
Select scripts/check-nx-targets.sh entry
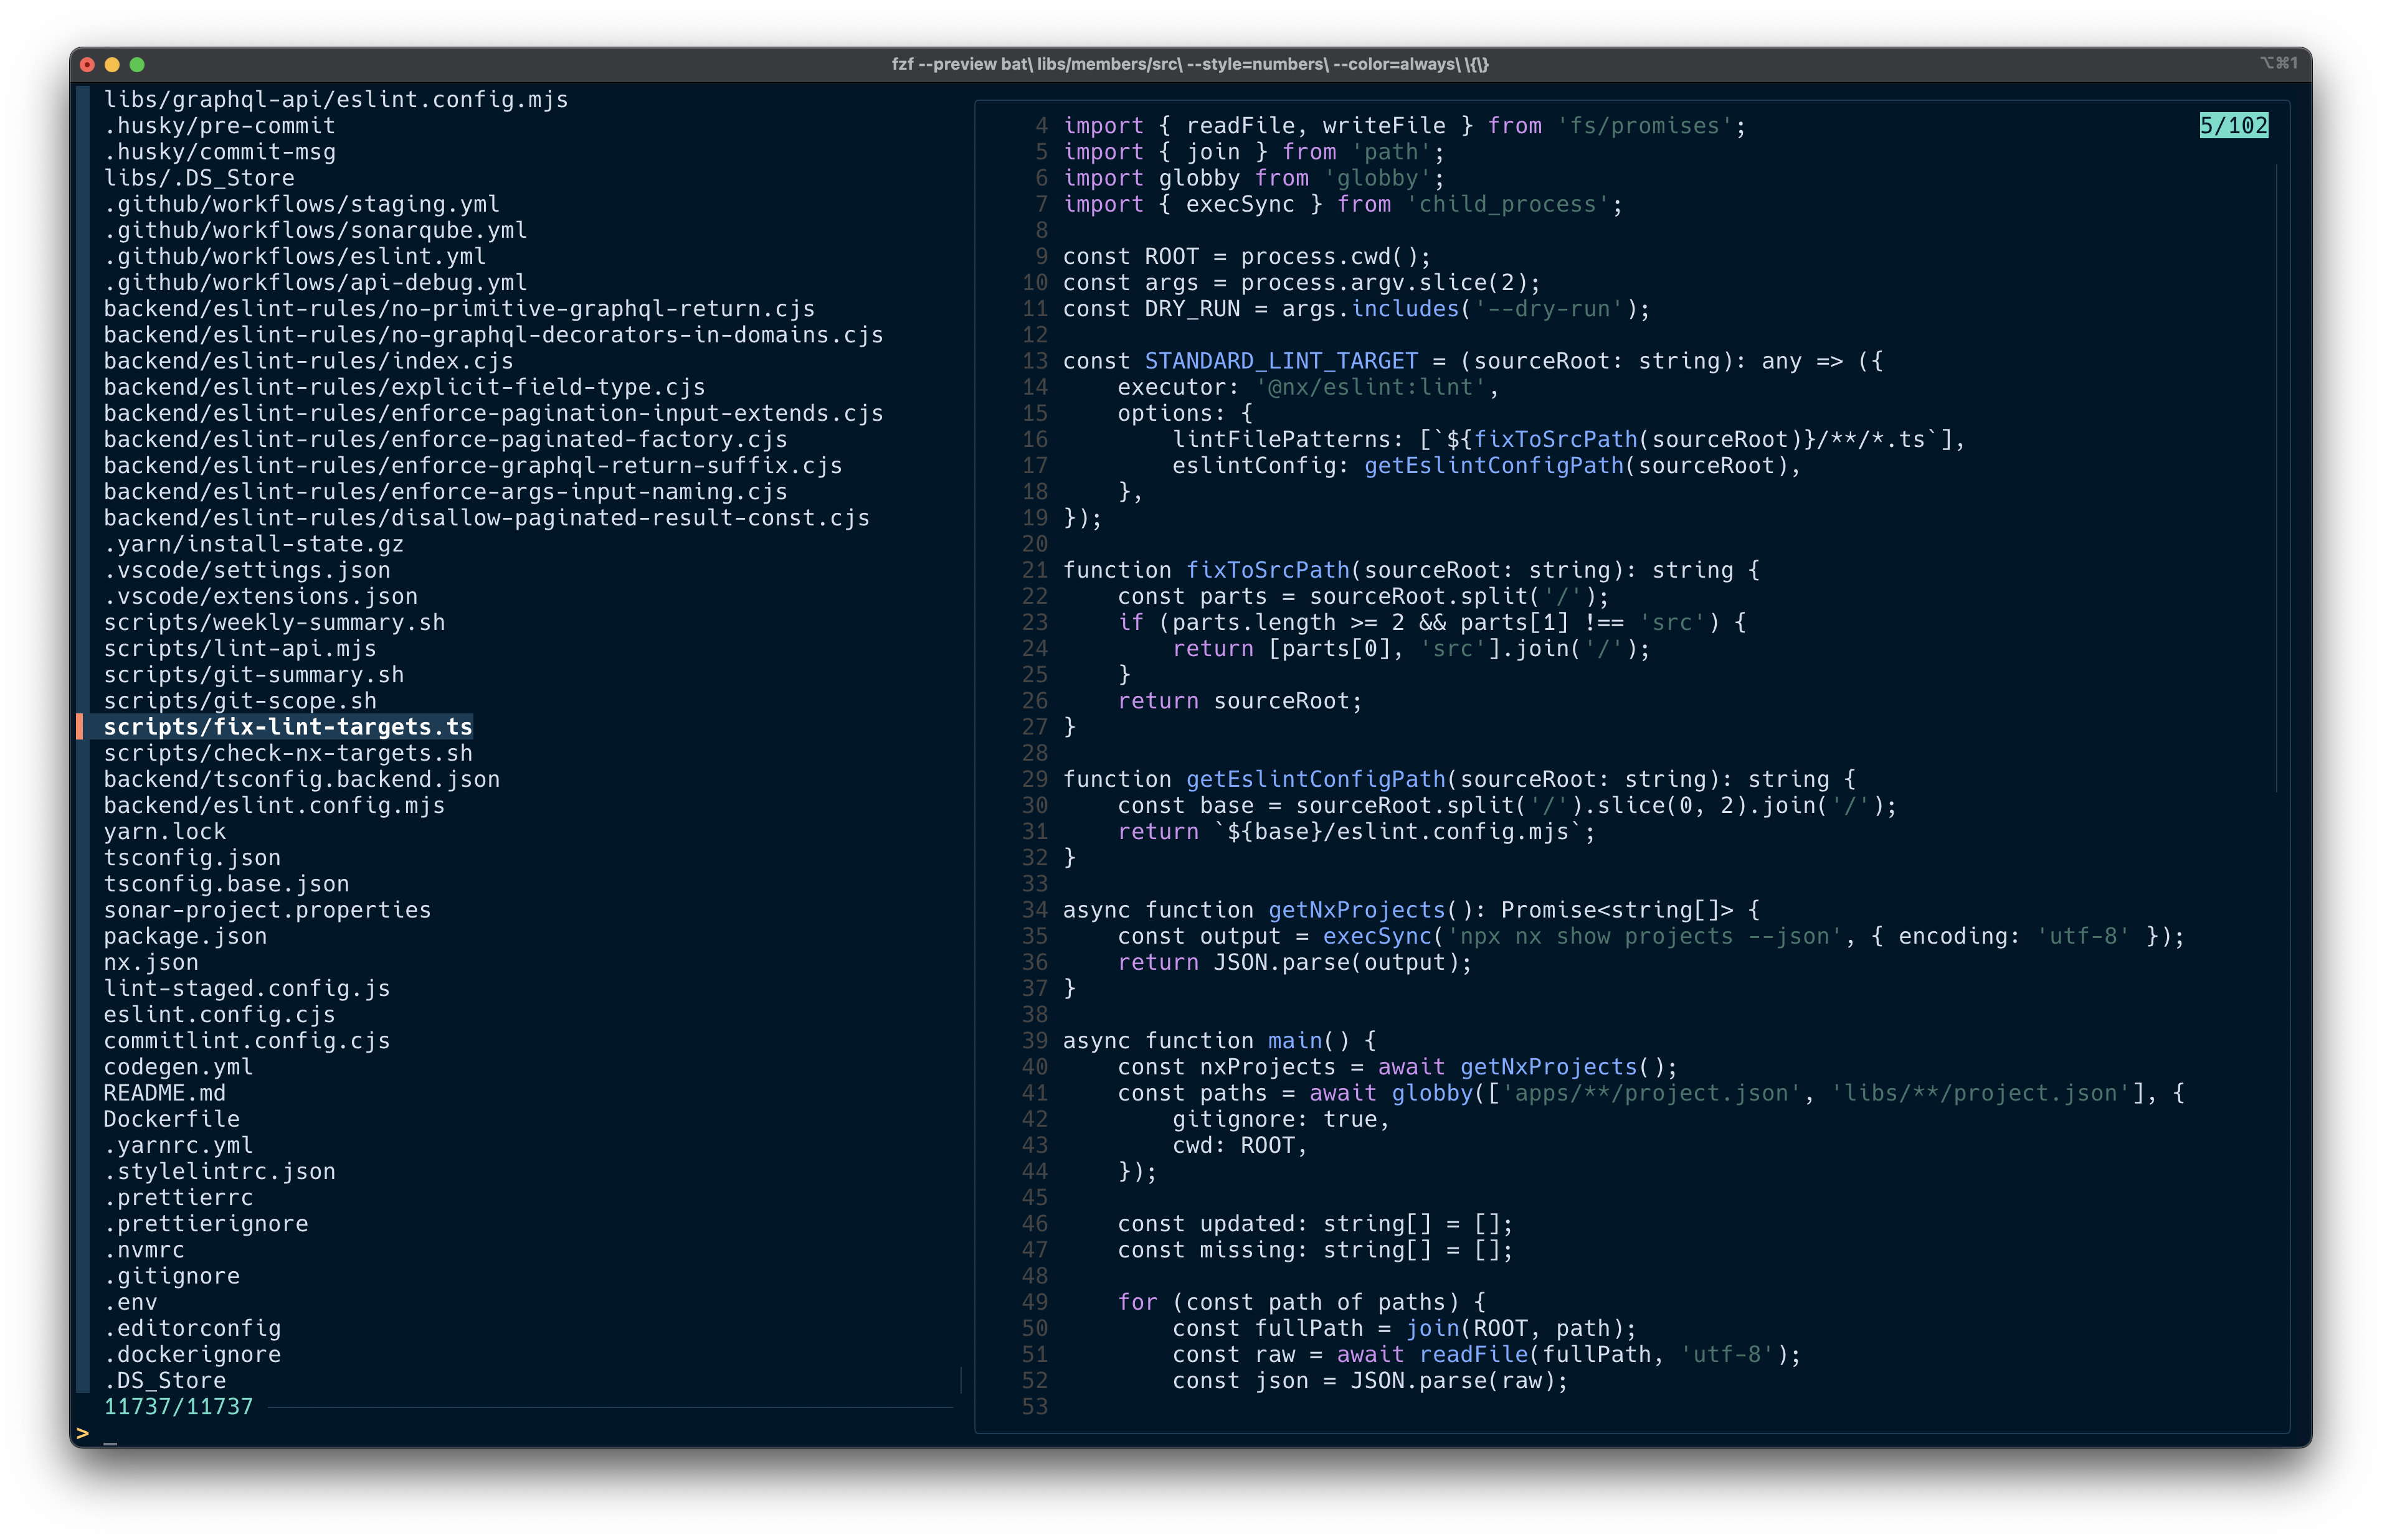click(x=287, y=753)
